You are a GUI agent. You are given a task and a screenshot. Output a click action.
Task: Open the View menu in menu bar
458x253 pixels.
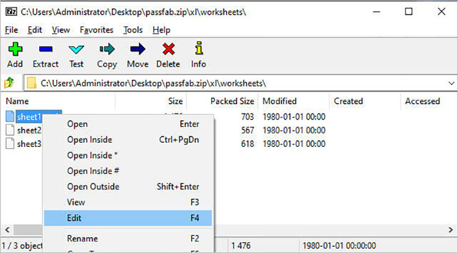(x=60, y=30)
